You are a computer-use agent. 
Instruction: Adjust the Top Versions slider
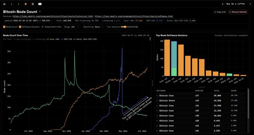(x=128, y=27)
